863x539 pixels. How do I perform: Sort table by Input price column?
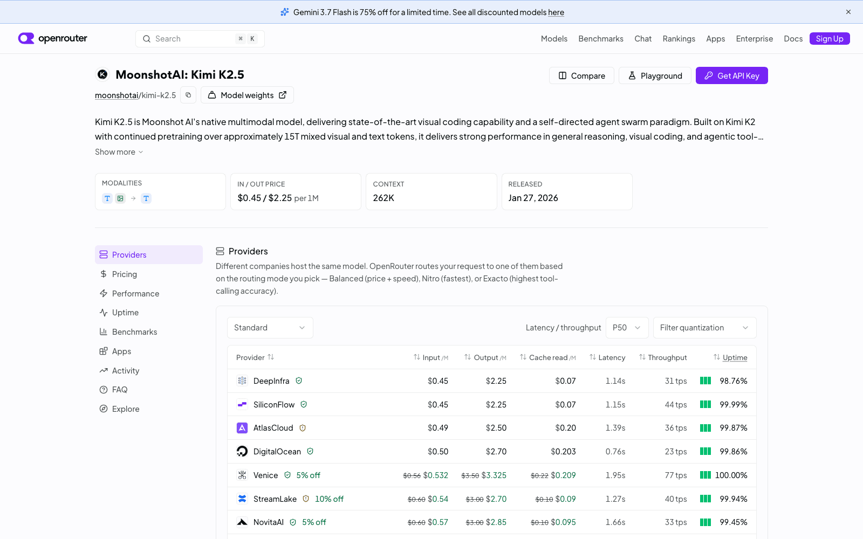pos(431,357)
